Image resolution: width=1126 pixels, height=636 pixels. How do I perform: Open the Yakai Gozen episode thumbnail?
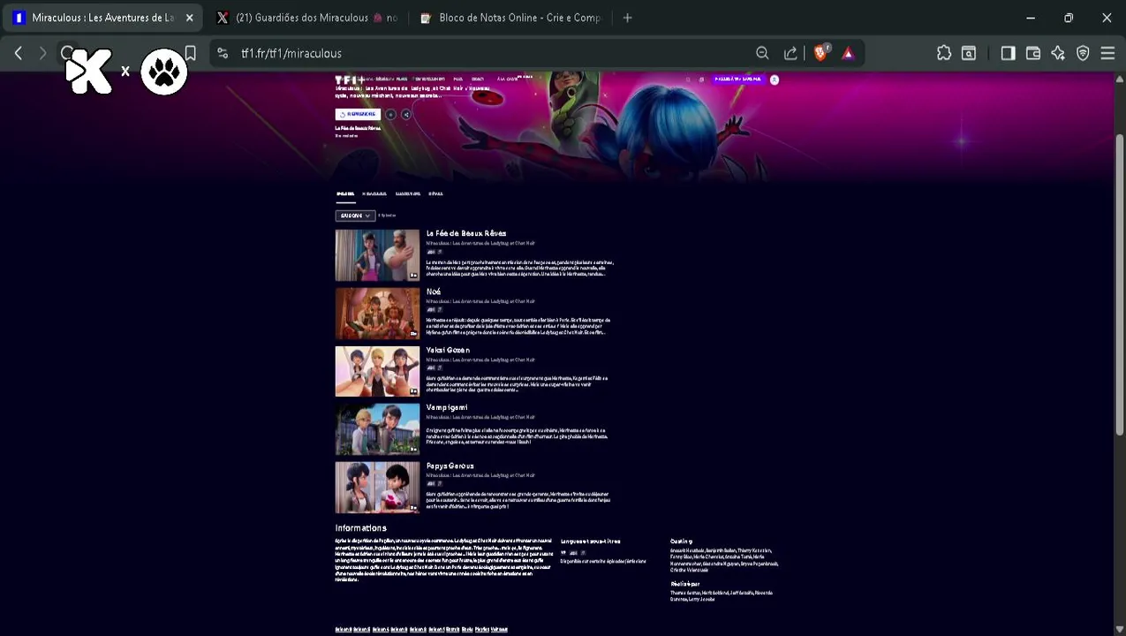(x=377, y=372)
